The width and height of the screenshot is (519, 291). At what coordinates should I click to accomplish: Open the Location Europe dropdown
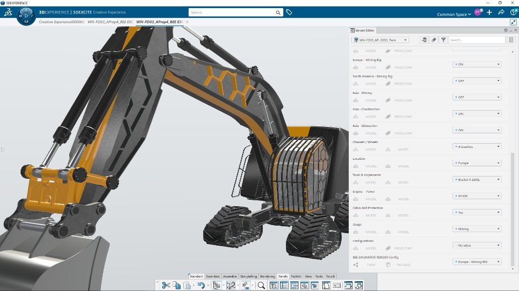pos(477,163)
